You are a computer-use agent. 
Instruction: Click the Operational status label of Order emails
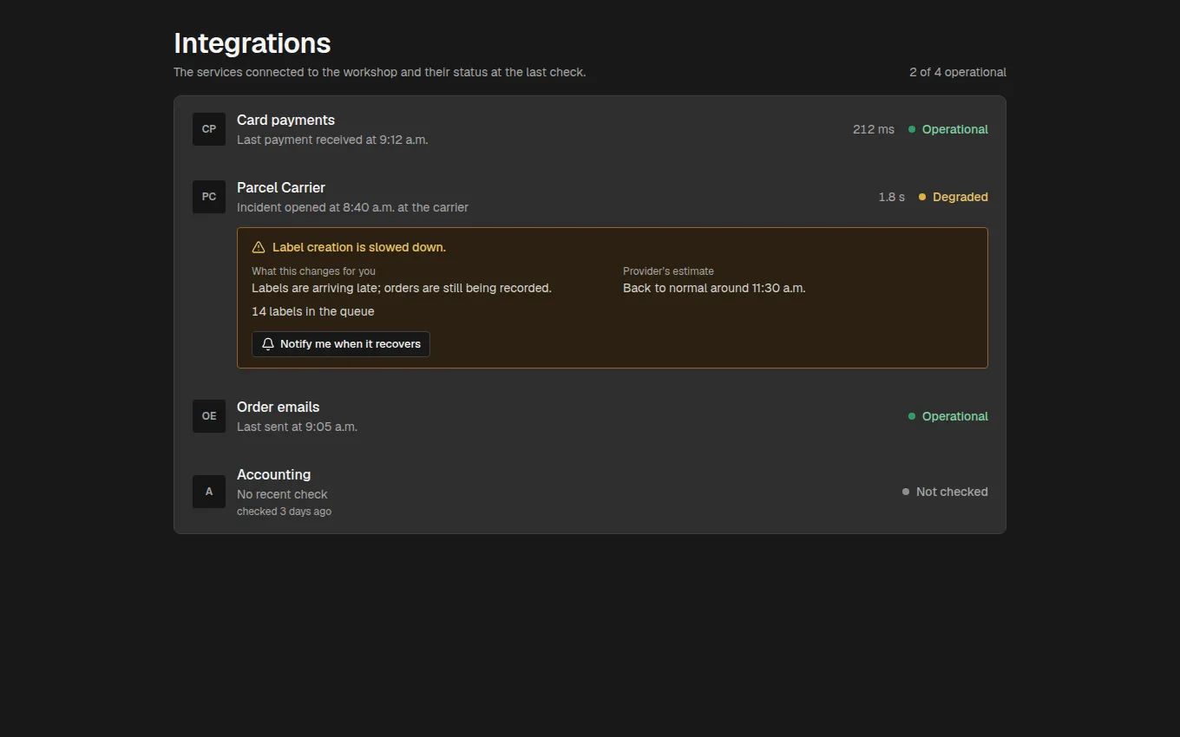pyautogui.click(x=955, y=416)
